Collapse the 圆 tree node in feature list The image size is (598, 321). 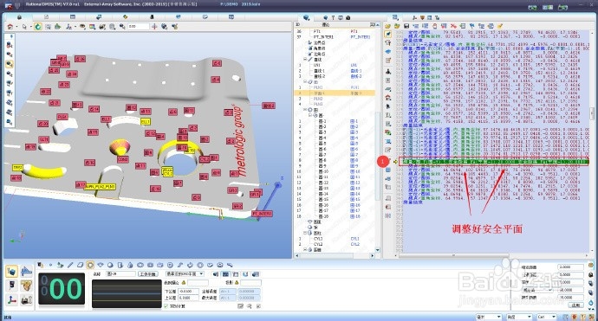click(305, 110)
